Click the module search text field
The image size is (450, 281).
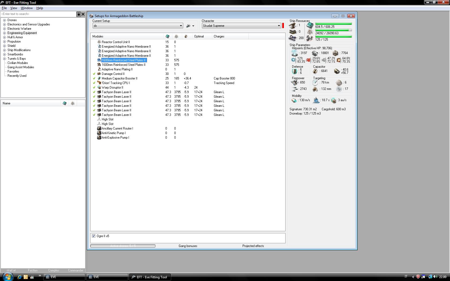39,14
